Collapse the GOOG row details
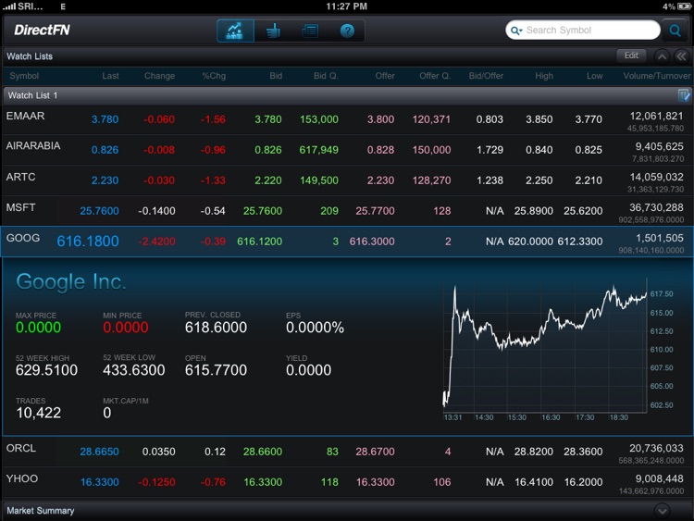The width and height of the screenshot is (694, 521). [x=347, y=242]
